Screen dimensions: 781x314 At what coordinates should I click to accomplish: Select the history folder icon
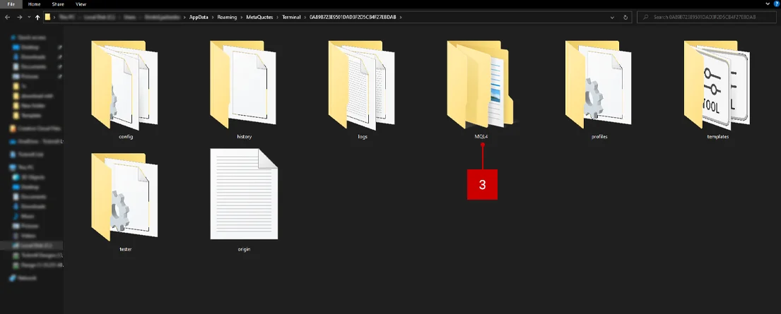245,86
